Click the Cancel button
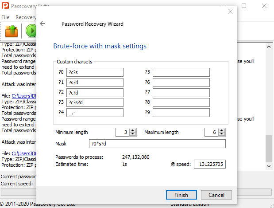Image resolution: width=274 pixels, height=208 pixels. point(216,195)
